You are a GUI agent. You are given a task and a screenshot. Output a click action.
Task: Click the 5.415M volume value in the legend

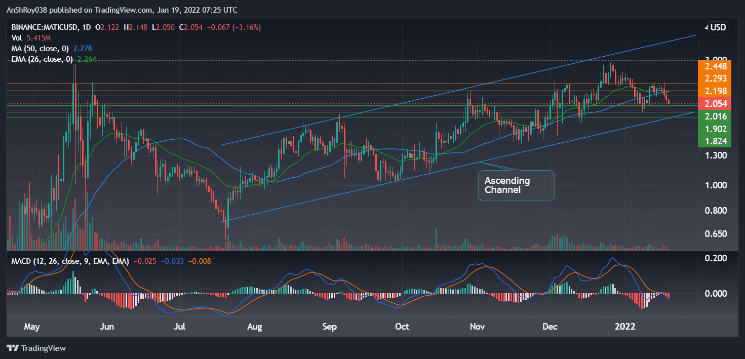pos(39,37)
